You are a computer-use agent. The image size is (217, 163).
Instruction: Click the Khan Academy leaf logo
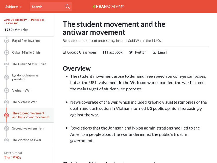coord(94,7)
